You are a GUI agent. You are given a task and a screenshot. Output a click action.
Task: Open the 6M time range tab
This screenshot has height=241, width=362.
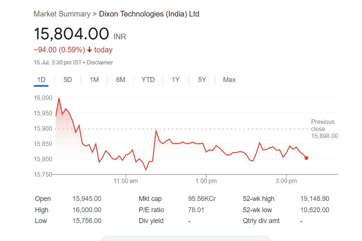pyautogui.click(x=121, y=80)
